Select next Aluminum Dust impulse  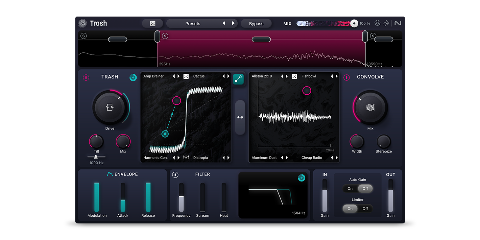[x=287, y=158]
